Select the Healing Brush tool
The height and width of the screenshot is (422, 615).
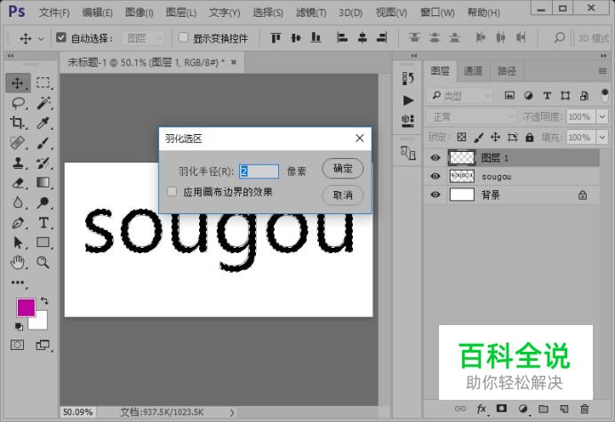pos(18,143)
